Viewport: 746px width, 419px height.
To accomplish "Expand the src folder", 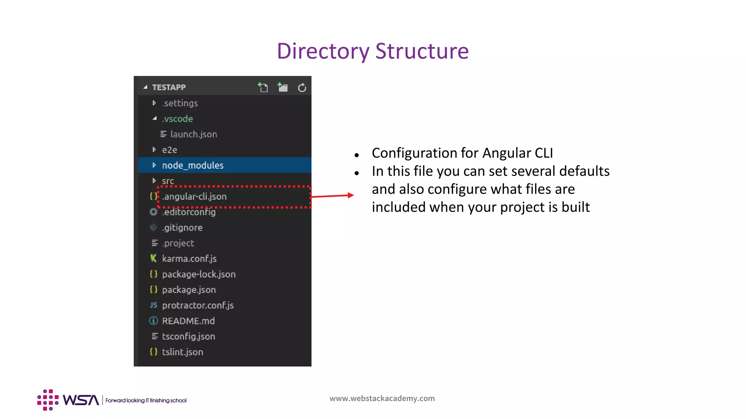I will 154,181.
